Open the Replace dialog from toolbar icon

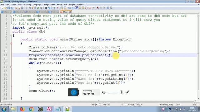point(49,8)
